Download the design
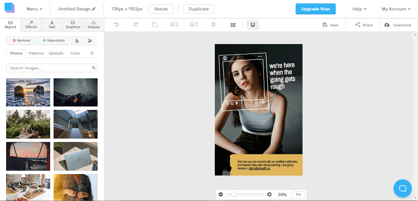 click(x=397, y=25)
